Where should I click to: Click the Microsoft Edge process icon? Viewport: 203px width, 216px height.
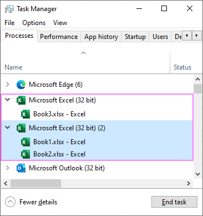[21, 85]
